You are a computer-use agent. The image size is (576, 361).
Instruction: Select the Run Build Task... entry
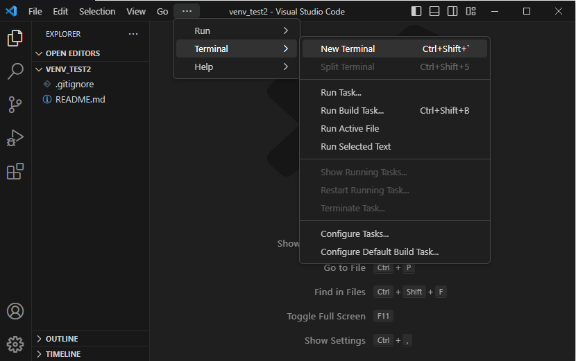point(395,110)
